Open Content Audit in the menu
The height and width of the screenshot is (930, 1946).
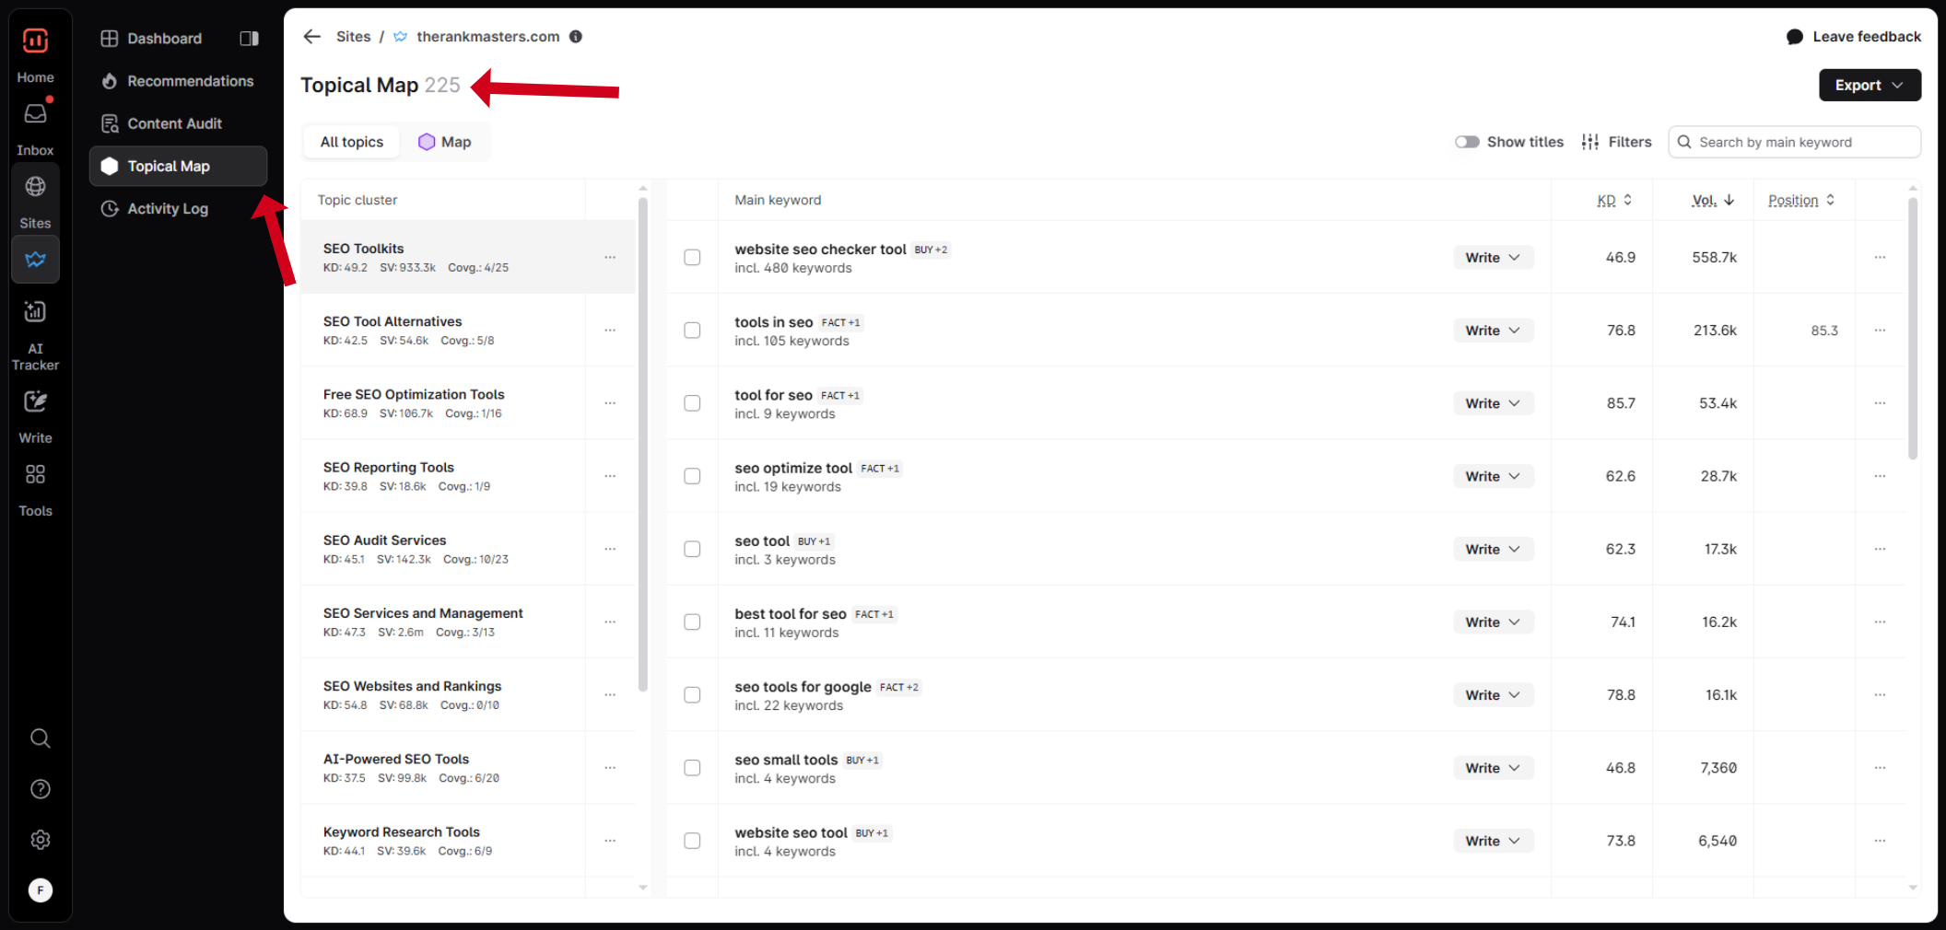click(x=175, y=123)
